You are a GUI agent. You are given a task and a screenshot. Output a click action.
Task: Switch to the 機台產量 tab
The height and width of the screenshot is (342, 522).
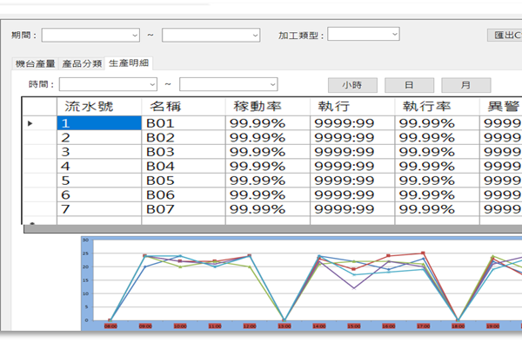pyautogui.click(x=36, y=63)
